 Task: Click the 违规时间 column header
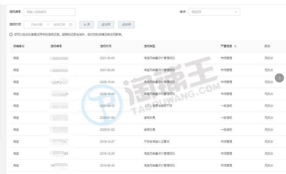click(106, 47)
